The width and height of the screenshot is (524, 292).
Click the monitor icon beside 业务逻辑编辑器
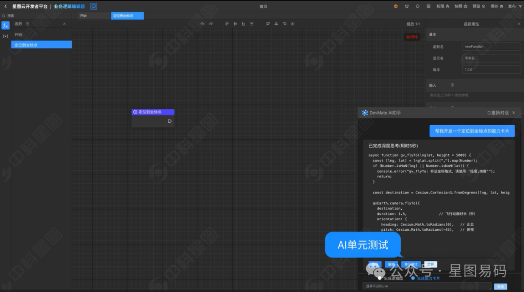[94, 6]
